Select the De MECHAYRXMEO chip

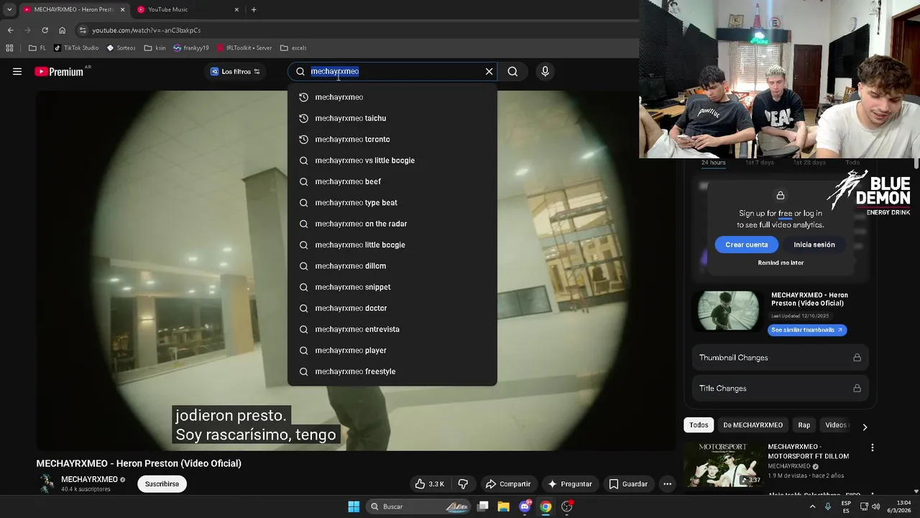click(753, 425)
